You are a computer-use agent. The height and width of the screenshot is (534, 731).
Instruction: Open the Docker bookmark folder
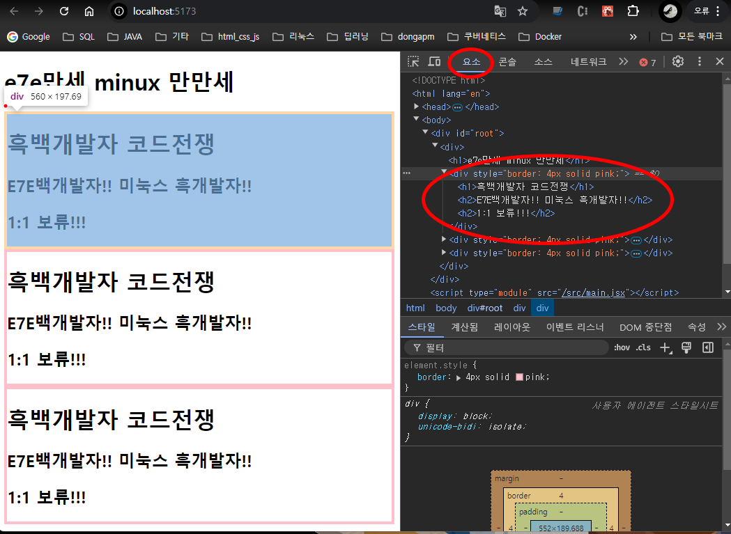[x=540, y=37]
